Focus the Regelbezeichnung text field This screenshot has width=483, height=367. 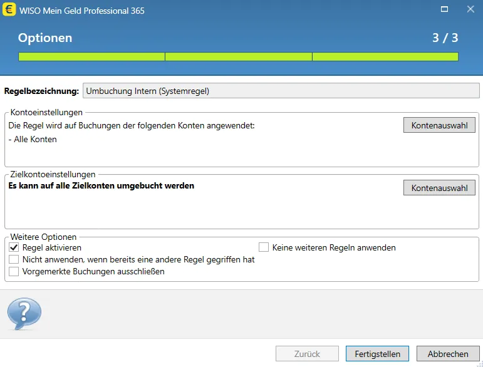[x=281, y=91]
